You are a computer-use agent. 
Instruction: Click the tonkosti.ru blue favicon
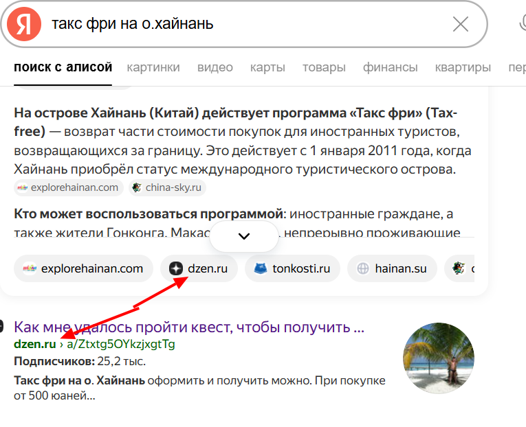tap(261, 268)
